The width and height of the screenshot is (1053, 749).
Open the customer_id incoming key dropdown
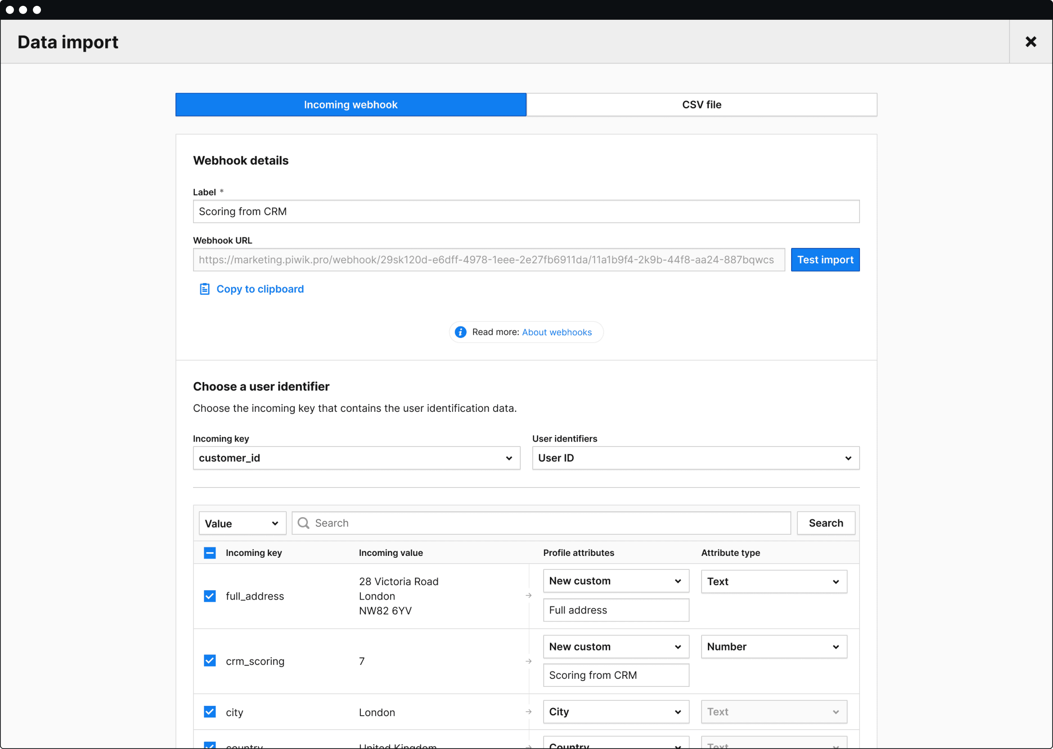356,458
